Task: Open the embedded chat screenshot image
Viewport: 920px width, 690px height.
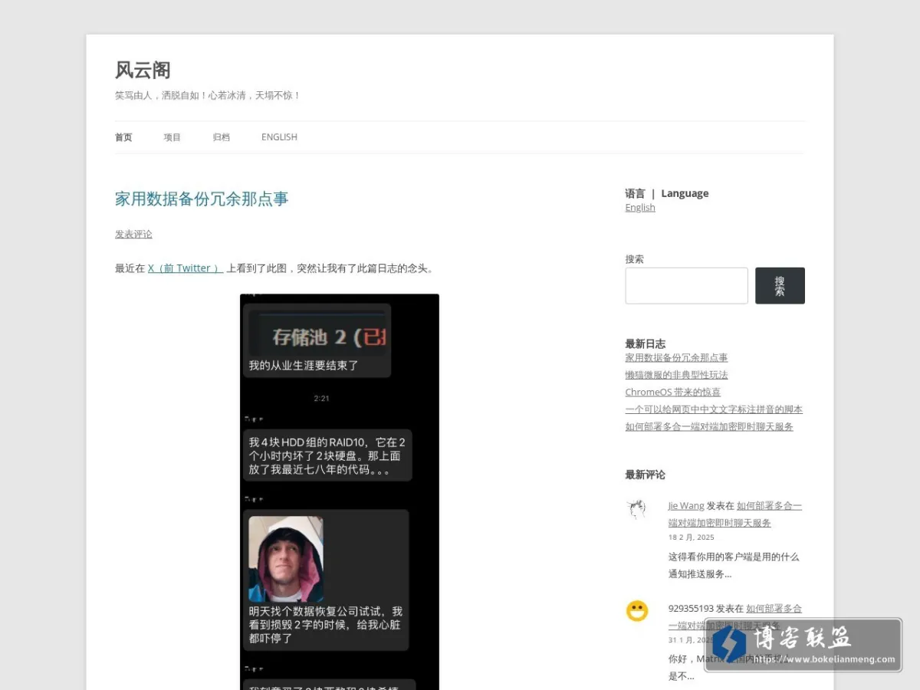Action: pos(340,491)
